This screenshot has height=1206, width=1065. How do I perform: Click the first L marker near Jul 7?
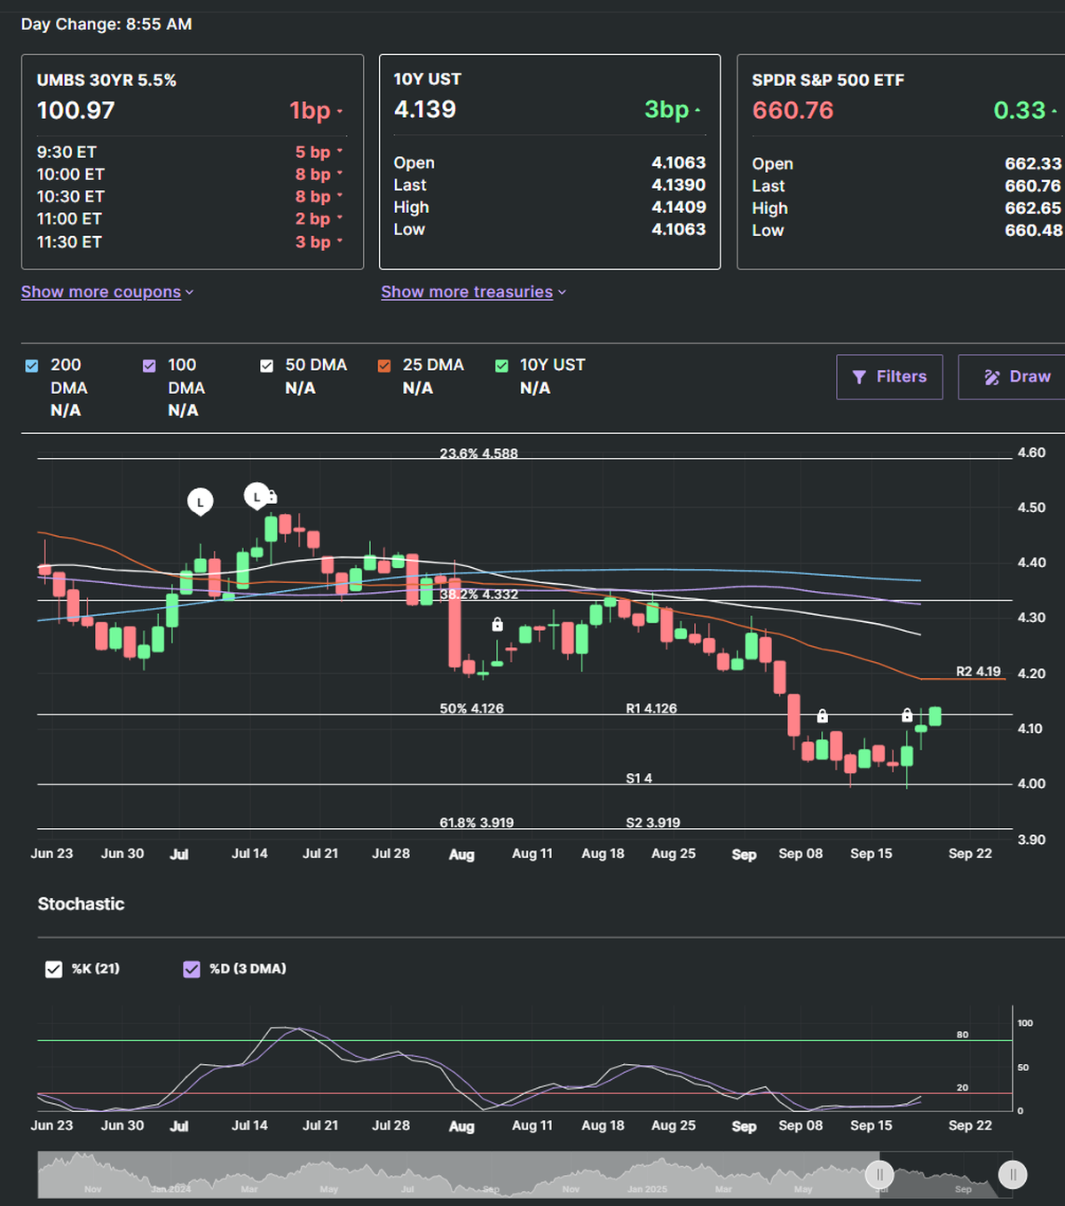tap(201, 501)
